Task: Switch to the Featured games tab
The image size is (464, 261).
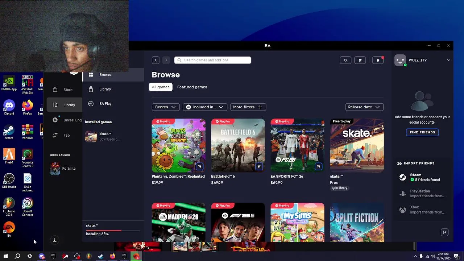Action: (192, 87)
